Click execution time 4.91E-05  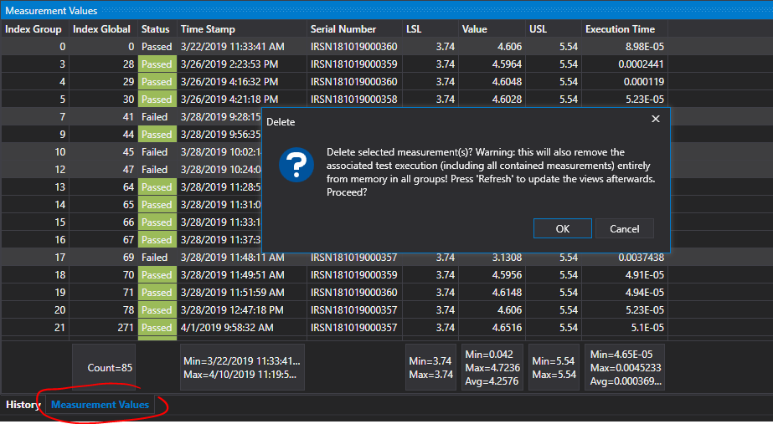click(x=625, y=275)
